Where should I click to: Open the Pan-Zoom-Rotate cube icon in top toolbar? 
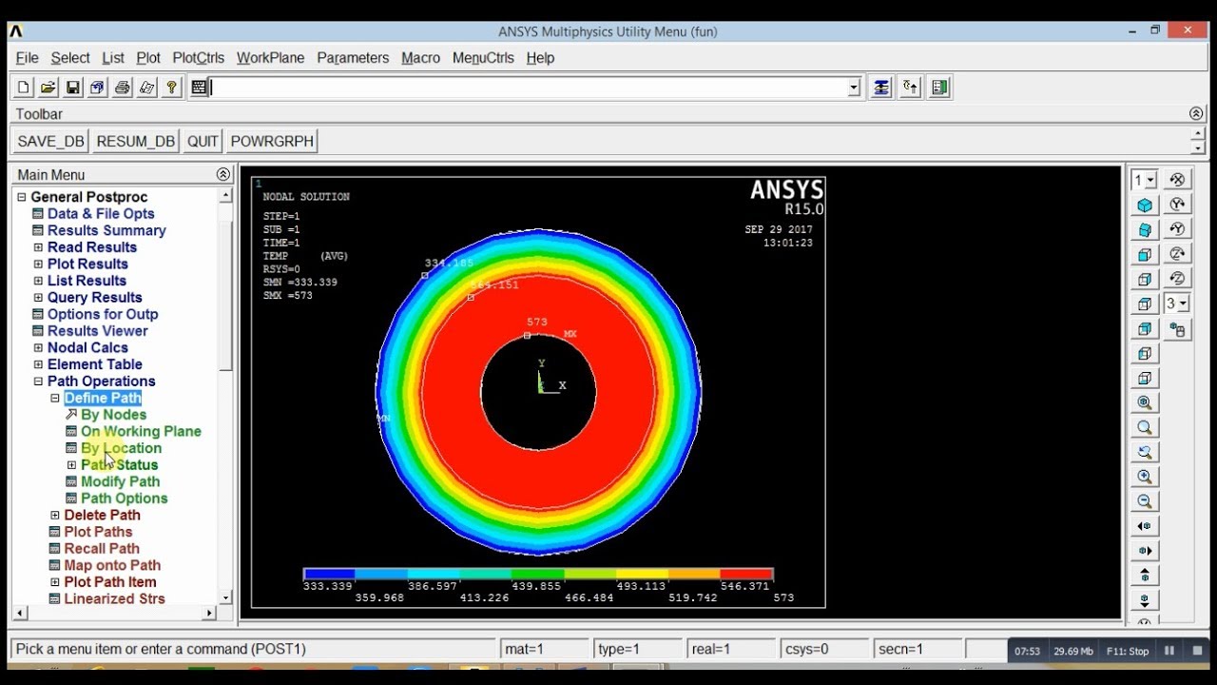(x=98, y=88)
